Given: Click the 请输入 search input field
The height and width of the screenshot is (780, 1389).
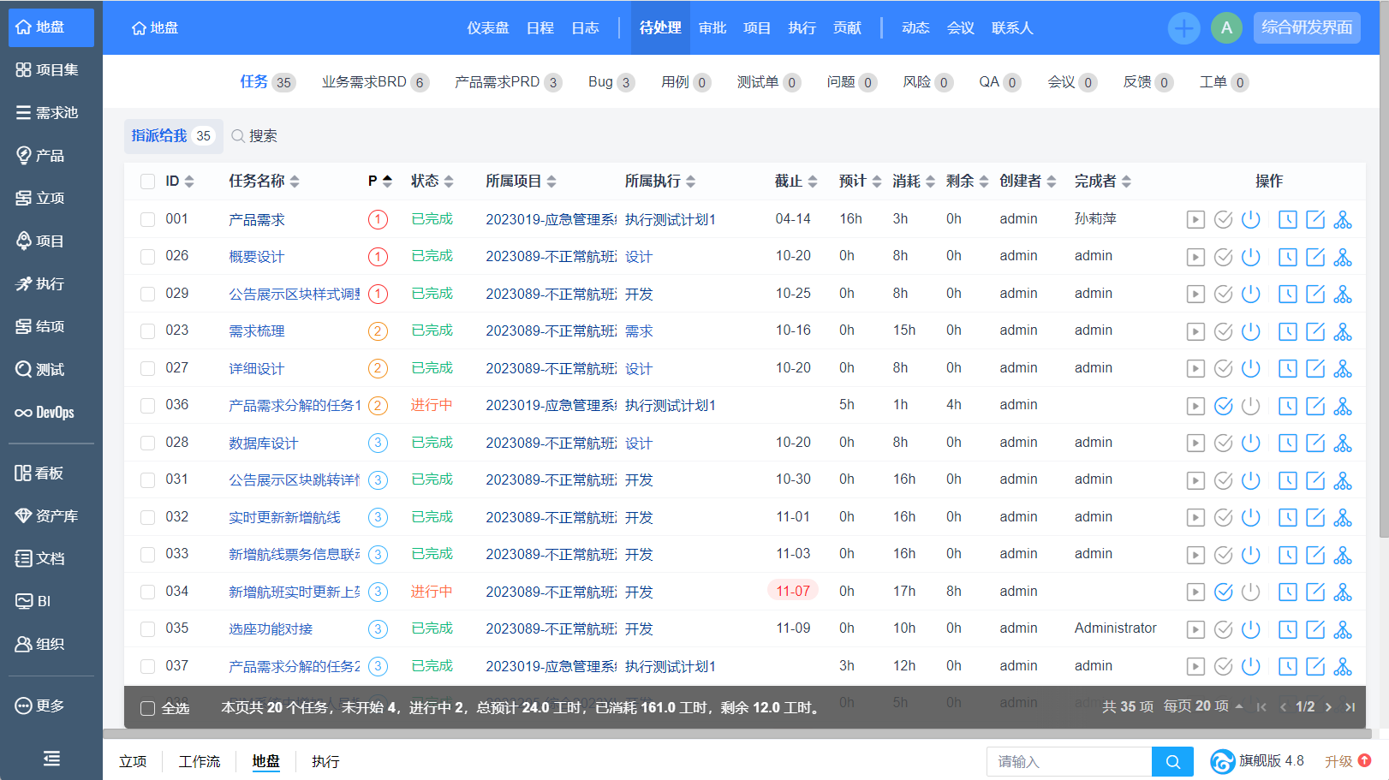Looking at the screenshot, I should point(1069,761).
